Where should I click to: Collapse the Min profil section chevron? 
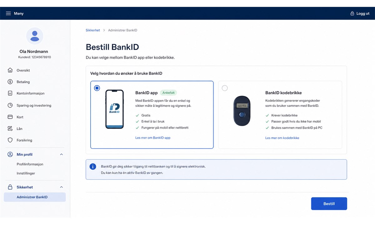[61, 154]
